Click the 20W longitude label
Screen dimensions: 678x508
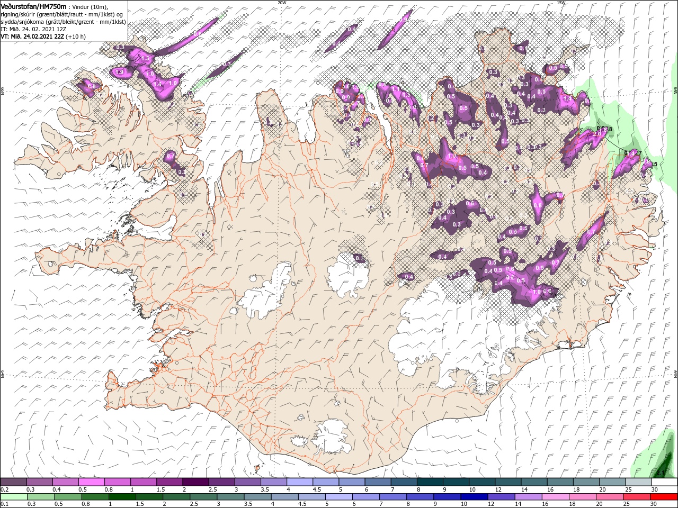(282, 3)
